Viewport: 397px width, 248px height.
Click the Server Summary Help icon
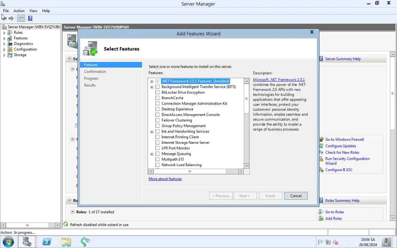(321, 59)
